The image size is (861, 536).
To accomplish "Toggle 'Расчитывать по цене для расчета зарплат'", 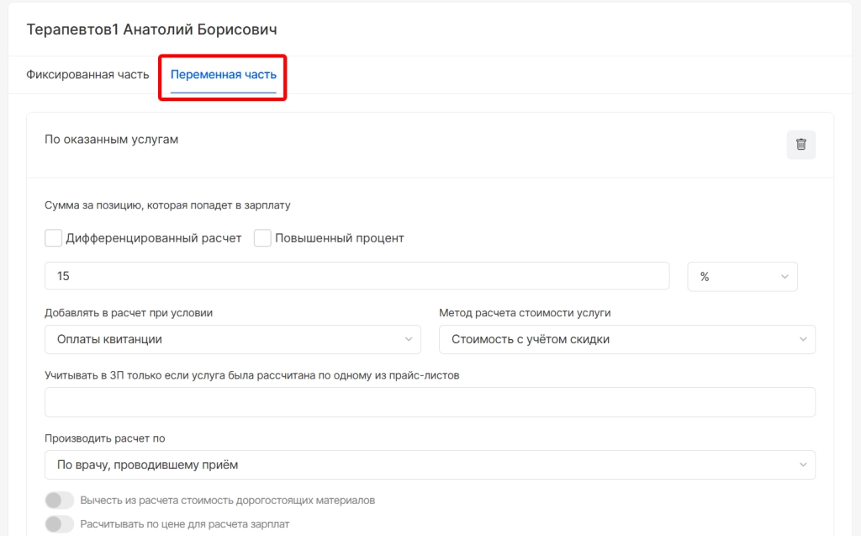I will (x=60, y=524).
